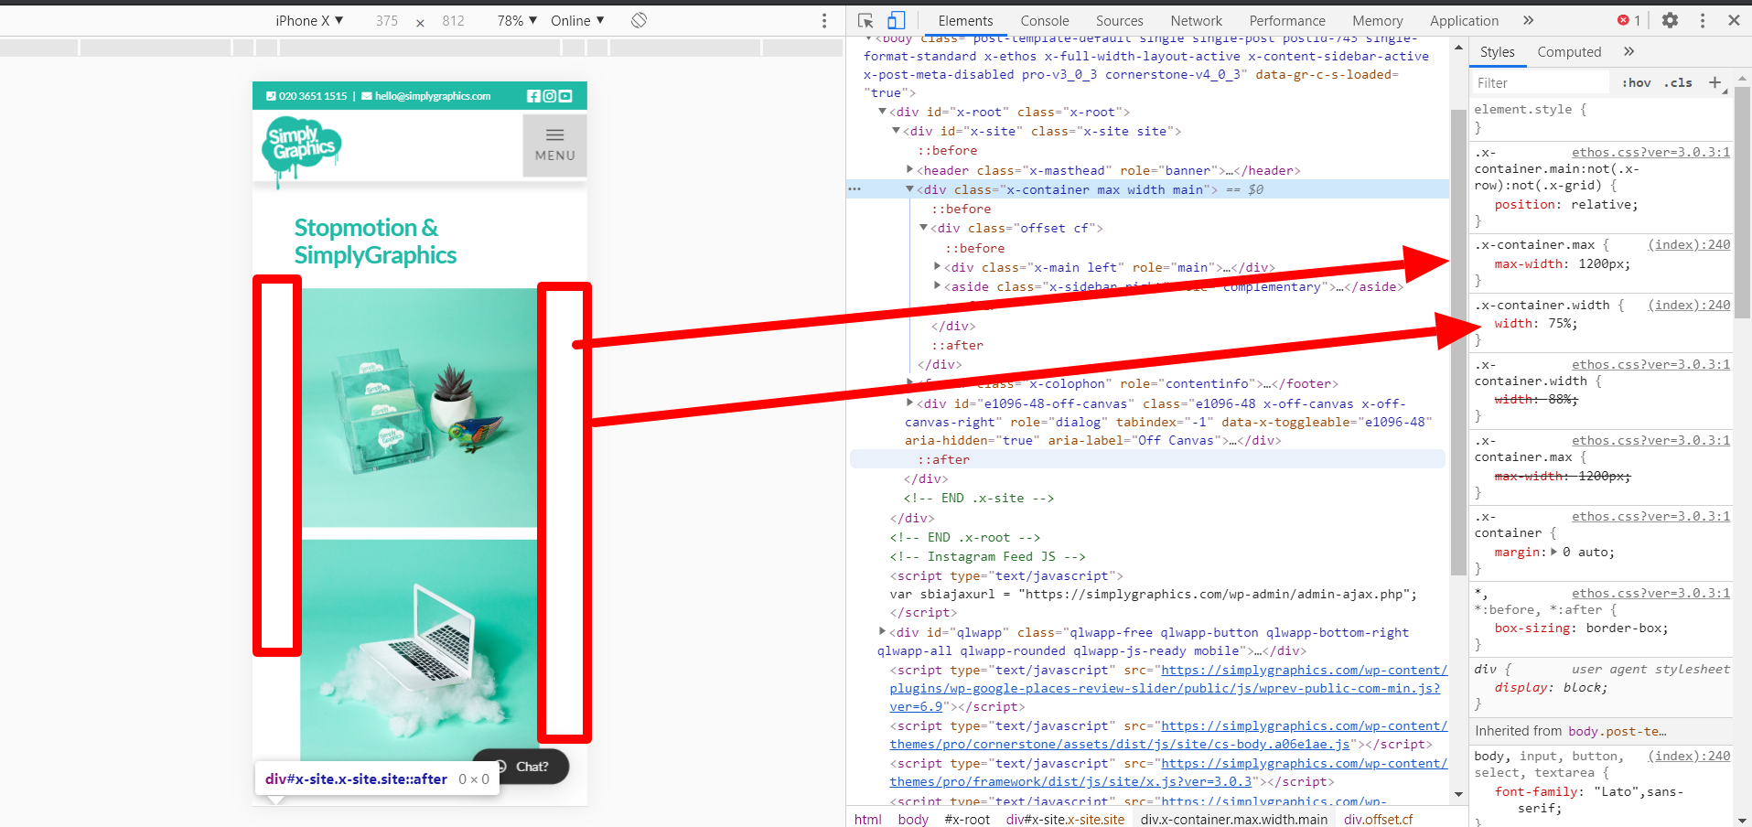This screenshot has width=1752, height=827.
Task: Open device toolbar more options menu
Action: point(824,20)
